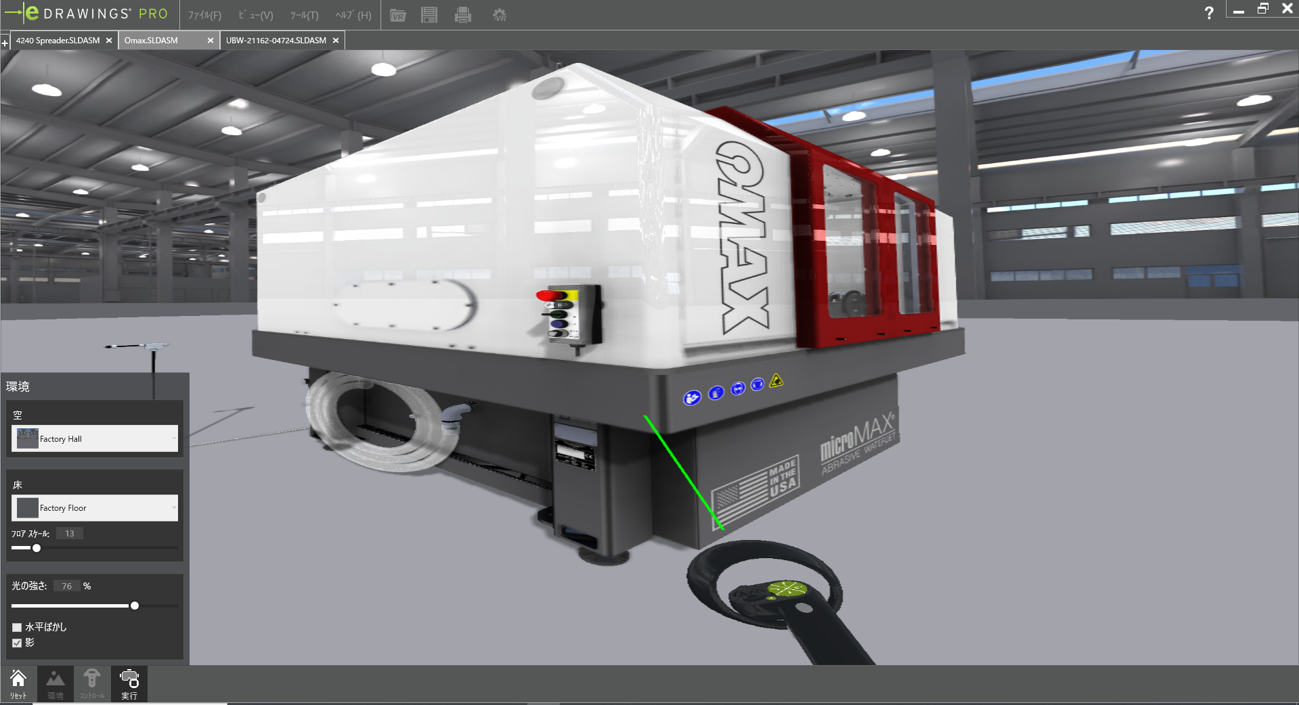Viewport: 1299px width, 705px height.
Task: Close the UBW-21162-04724.SLDASM tab
Action: (336, 41)
